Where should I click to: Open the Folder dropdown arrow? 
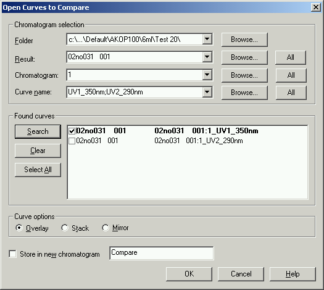click(x=207, y=39)
